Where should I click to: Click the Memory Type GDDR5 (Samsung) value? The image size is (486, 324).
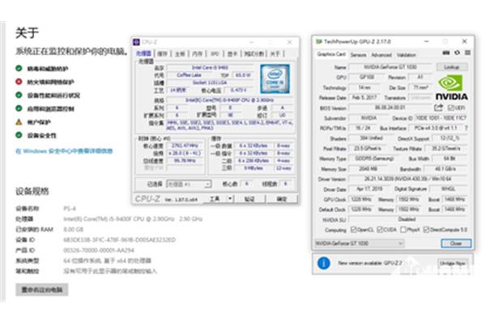coord(374,159)
